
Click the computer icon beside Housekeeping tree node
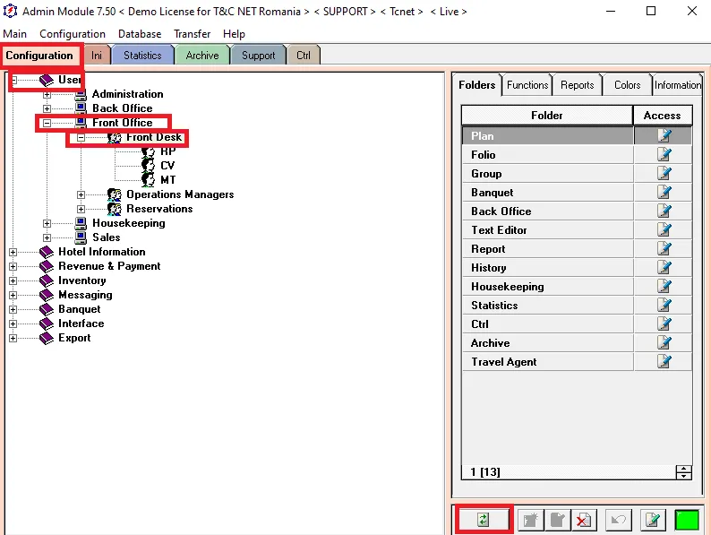pos(81,223)
